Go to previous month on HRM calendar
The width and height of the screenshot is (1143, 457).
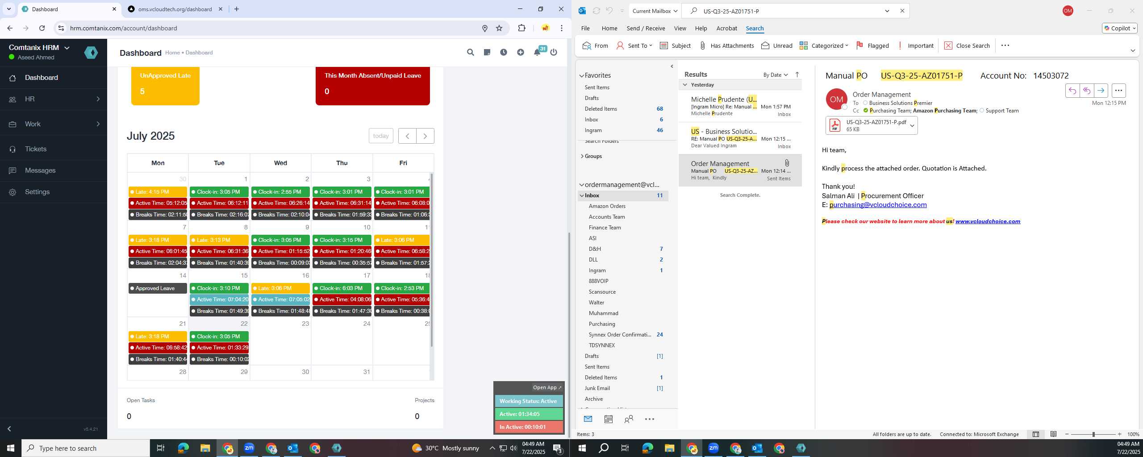[x=407, y=136]
